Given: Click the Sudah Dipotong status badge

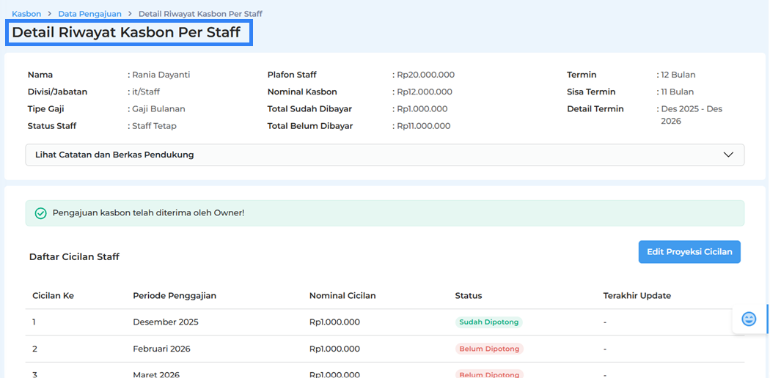Looking at the screenshot, I should coord(489,322).
